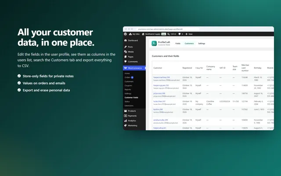
Task: Click the Coastline Coffee company cell
Action: 210,103
